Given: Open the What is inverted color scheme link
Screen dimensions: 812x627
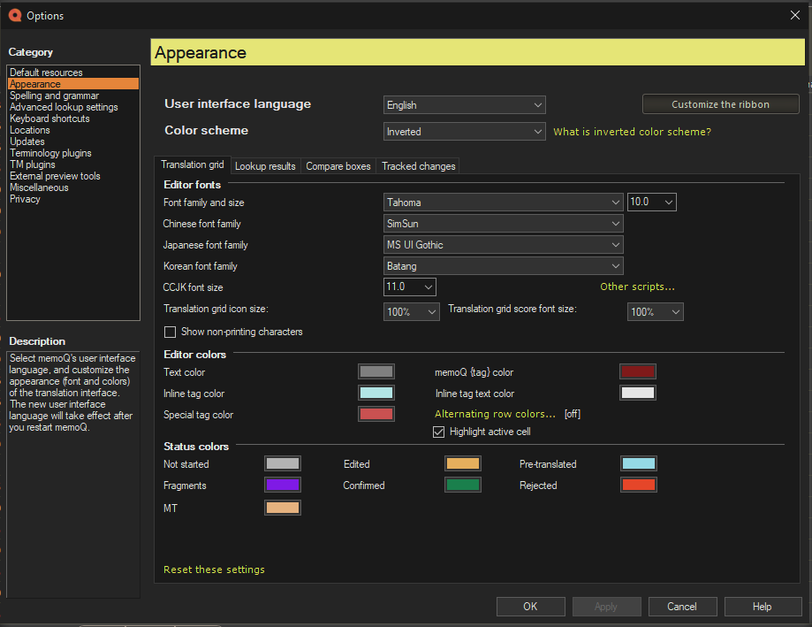Looking at the screenshot, I should pos(631,131).
